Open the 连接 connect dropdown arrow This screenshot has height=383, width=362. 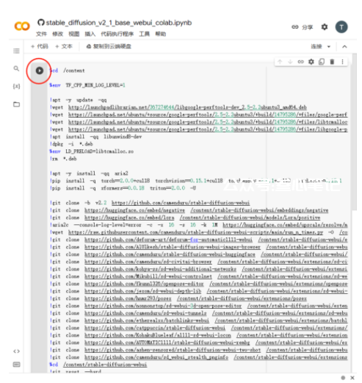[x=329, y=46]
